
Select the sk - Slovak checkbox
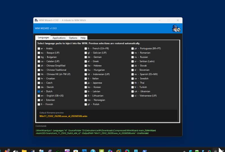[x=132, y=66]
